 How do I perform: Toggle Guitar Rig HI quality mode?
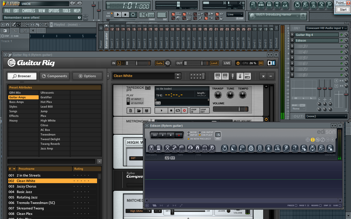(261, 63)
